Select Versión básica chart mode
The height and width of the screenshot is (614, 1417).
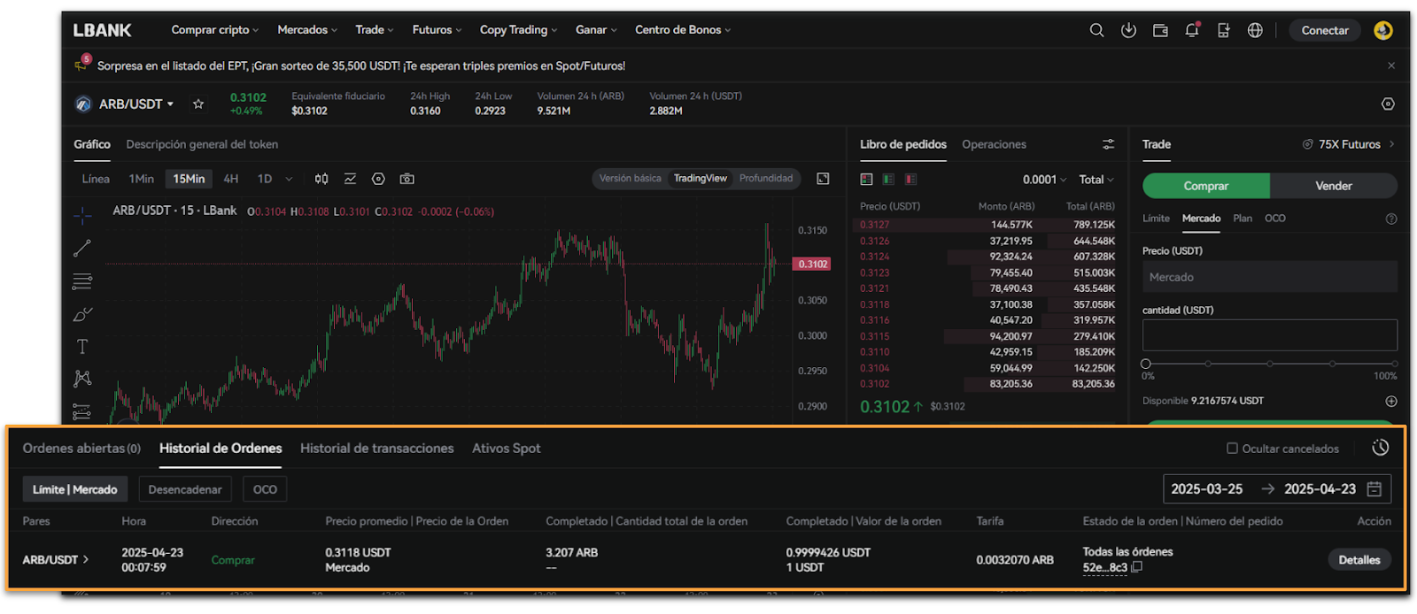(x=630, y=179)
